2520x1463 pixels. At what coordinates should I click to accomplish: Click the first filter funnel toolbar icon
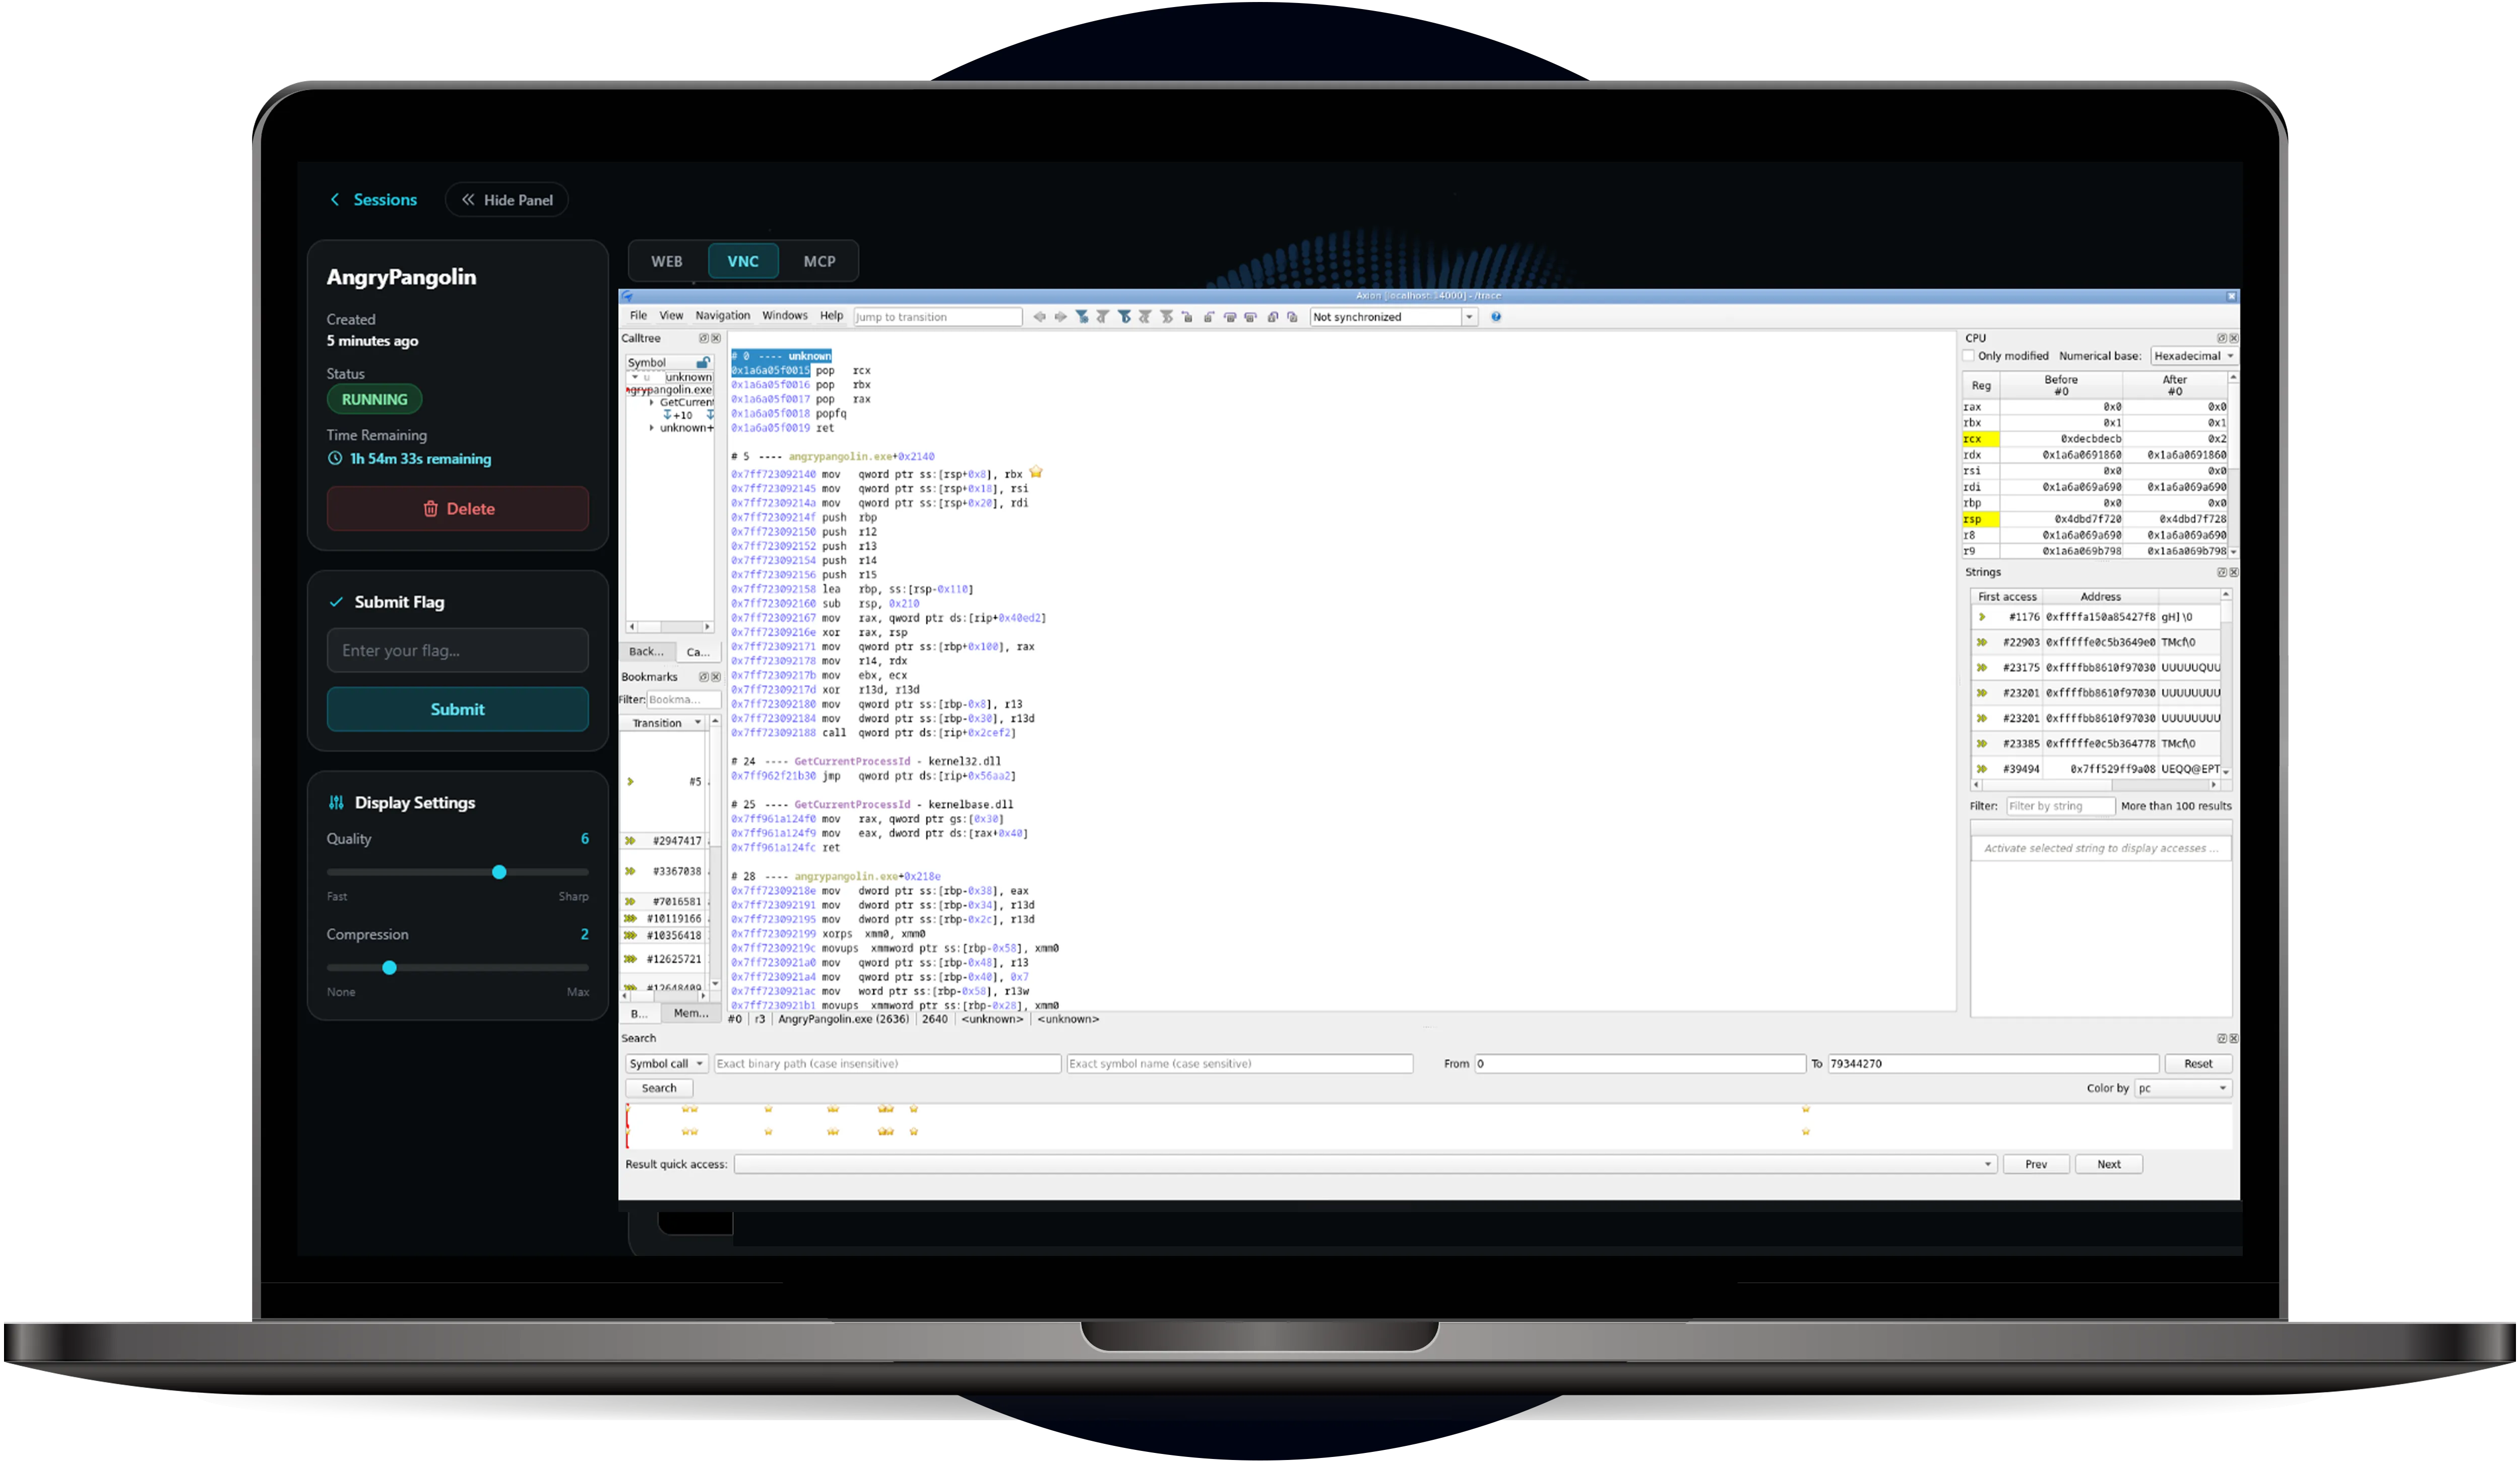1082,317
